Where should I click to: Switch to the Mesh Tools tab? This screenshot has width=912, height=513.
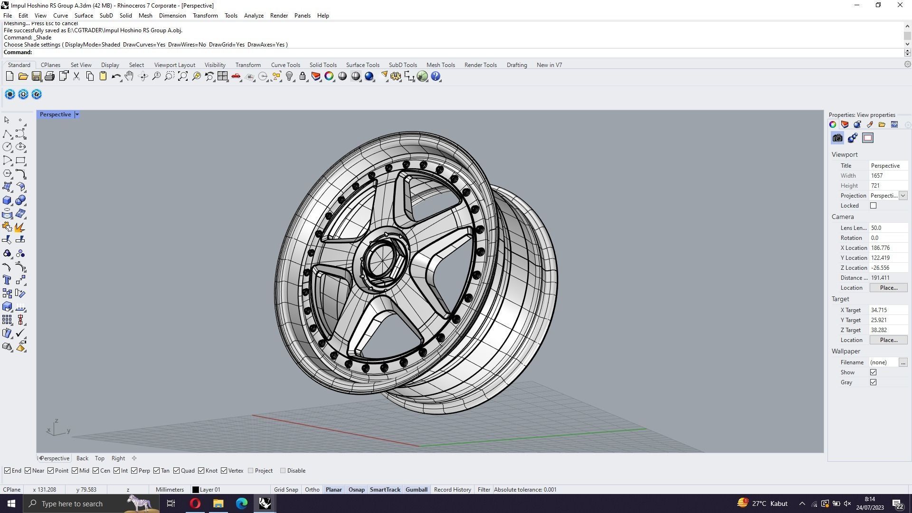tap(440, 65)
